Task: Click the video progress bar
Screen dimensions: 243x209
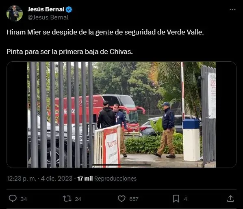Action: (x=121, y=165)
